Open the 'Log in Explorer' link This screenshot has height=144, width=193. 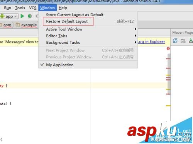click(x=151, y=42)
